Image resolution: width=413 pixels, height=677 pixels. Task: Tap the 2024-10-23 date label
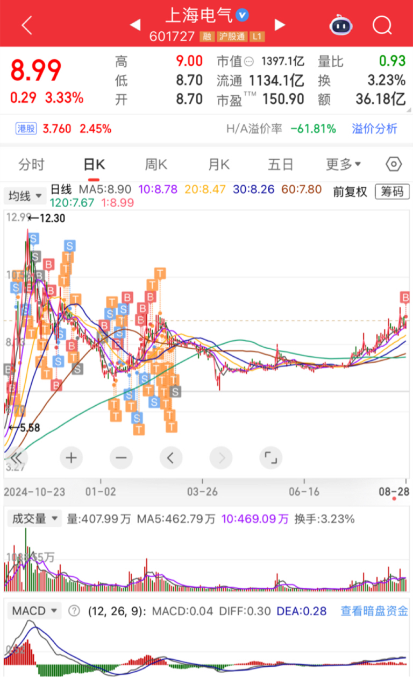click(x=34, y=491)
